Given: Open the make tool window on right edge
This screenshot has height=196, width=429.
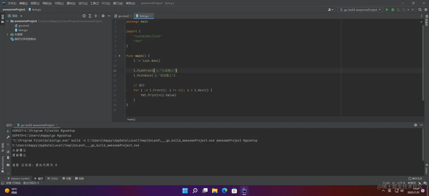Looking at the screenshot, I should coord(426,169).
